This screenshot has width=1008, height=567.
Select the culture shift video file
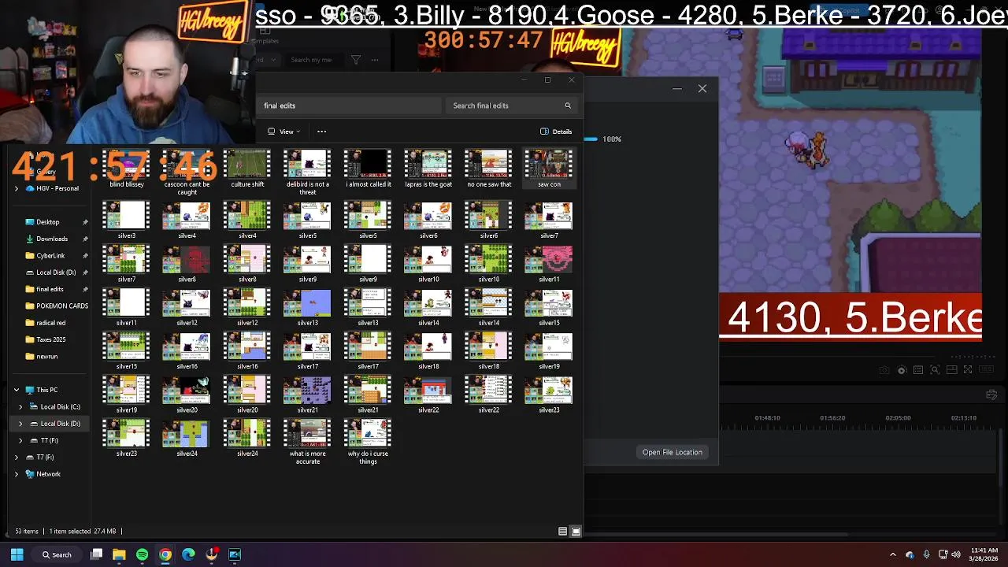pyautogui.click(x=247, y=170)
